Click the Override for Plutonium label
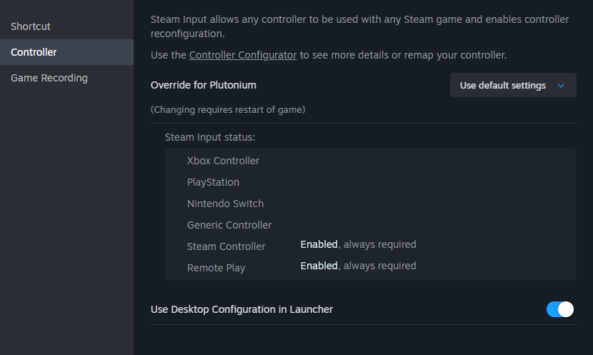The image size is (593, 355). 204,85
